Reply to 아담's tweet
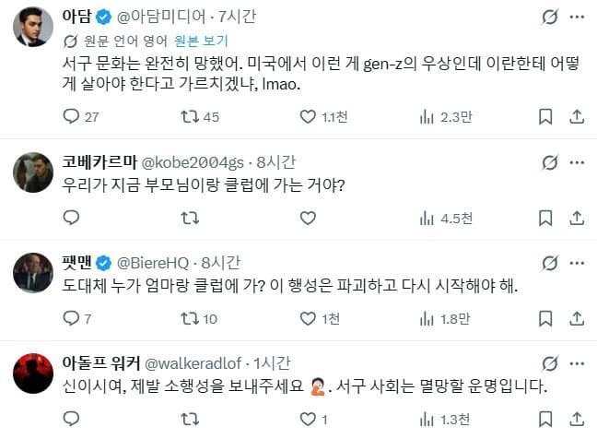Viewport: 597px width, 439px height. coord(72,117)
